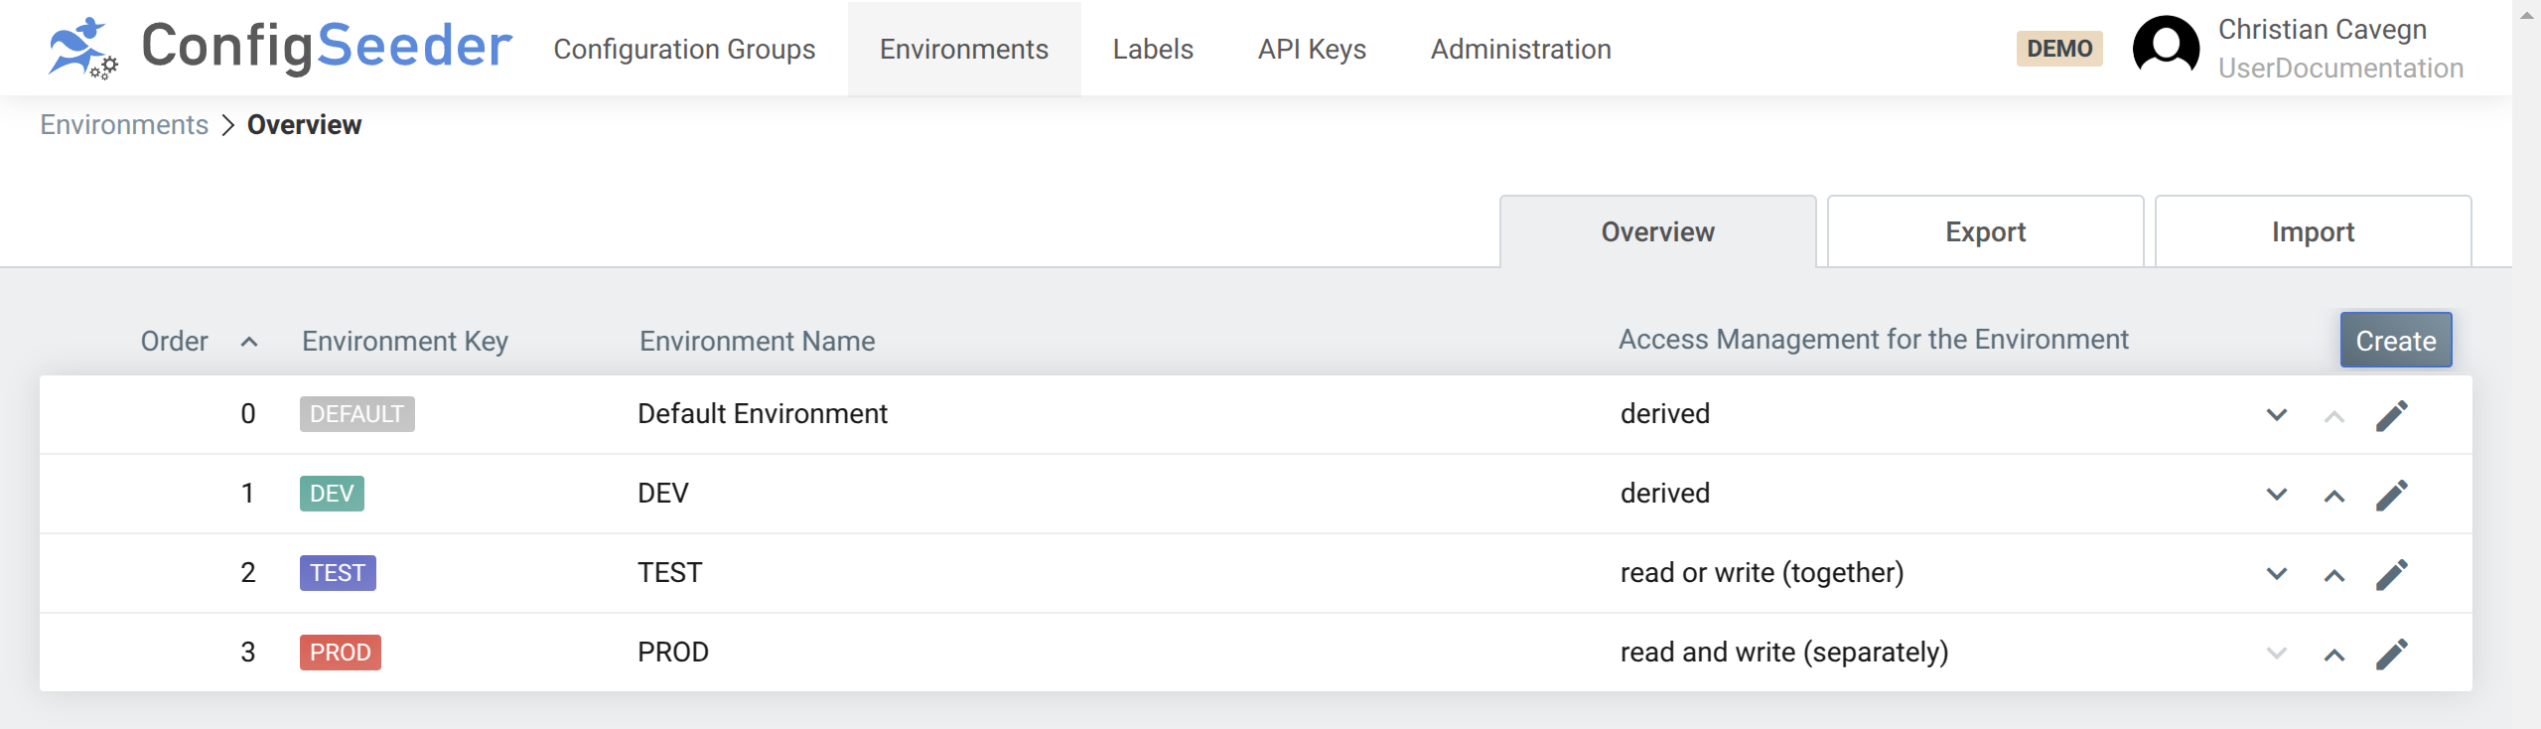Edit the Default Environment with pencil icon
Viewport: 2541px width, 729px height.
pos(2391,415)
